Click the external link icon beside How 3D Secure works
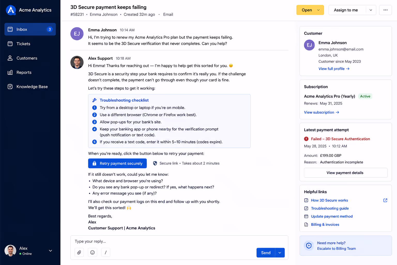 pyautogui.click(x=385, y=200)
